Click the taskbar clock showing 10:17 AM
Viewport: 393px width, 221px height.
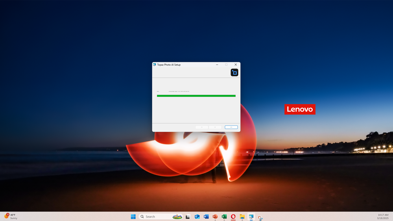(383, 217)
